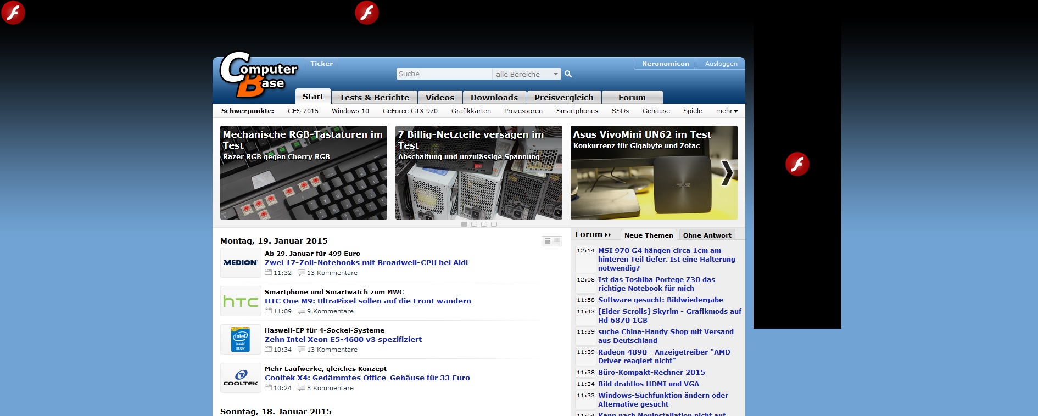Click in the Suche search field
The image size is (1038, 416).
(444, 74)
